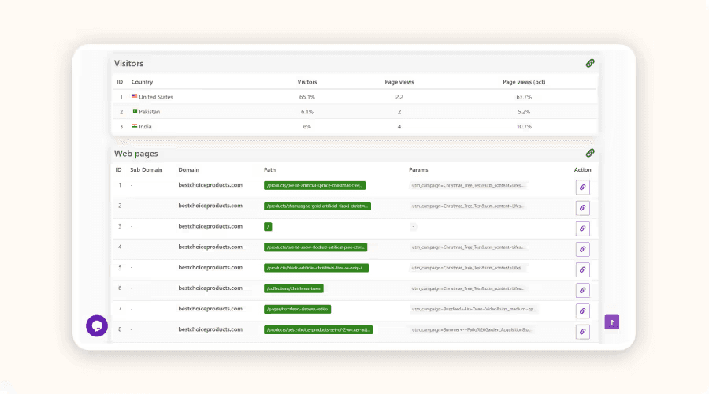Click the link icon in Visitors header
This screenshot has height=394, width=709.
click(589, 63)
